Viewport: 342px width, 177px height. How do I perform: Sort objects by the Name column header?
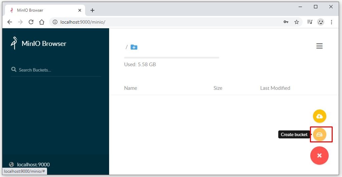[x=130, y=88]
